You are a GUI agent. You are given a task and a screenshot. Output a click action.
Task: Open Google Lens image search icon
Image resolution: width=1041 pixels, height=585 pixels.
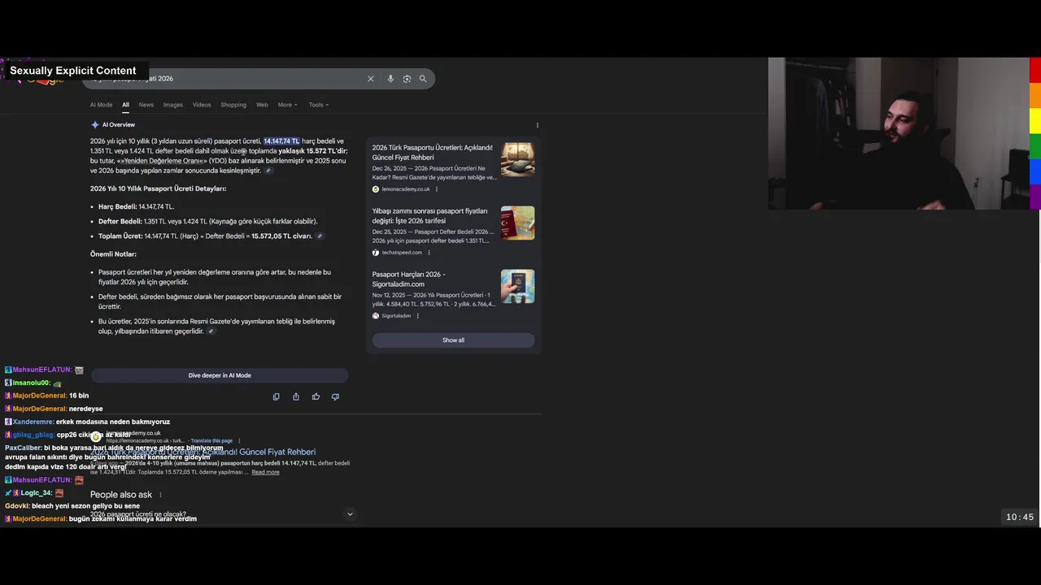[x=407, y=79]
